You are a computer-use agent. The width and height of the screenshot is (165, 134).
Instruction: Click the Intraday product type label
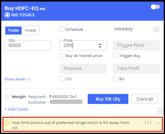pyautogui.click(x=124, y=29)
